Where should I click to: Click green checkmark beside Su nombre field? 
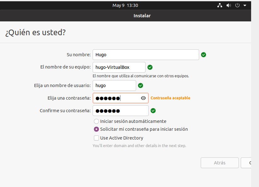click(204, 55)
